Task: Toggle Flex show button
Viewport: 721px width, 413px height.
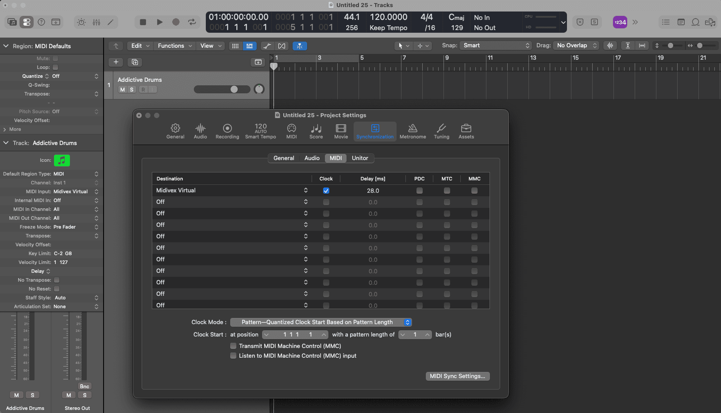Action: [282, 46]
